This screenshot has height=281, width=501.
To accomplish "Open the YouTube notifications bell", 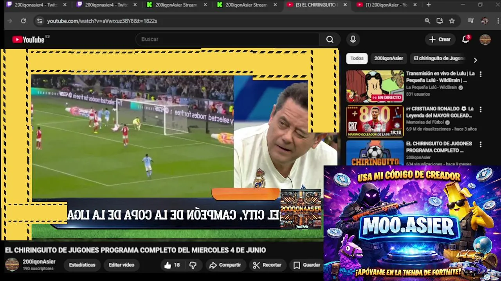I will [465, 39].
